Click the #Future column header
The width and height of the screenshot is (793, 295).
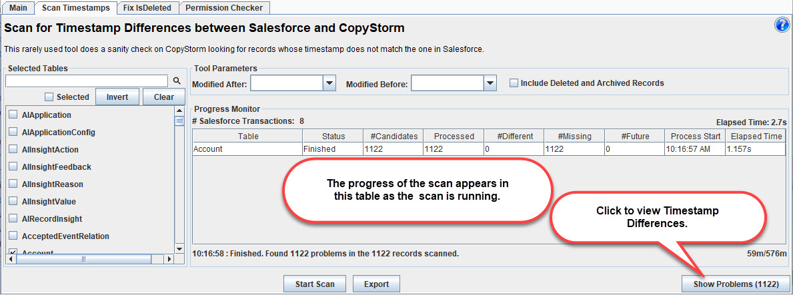point(635,136)
